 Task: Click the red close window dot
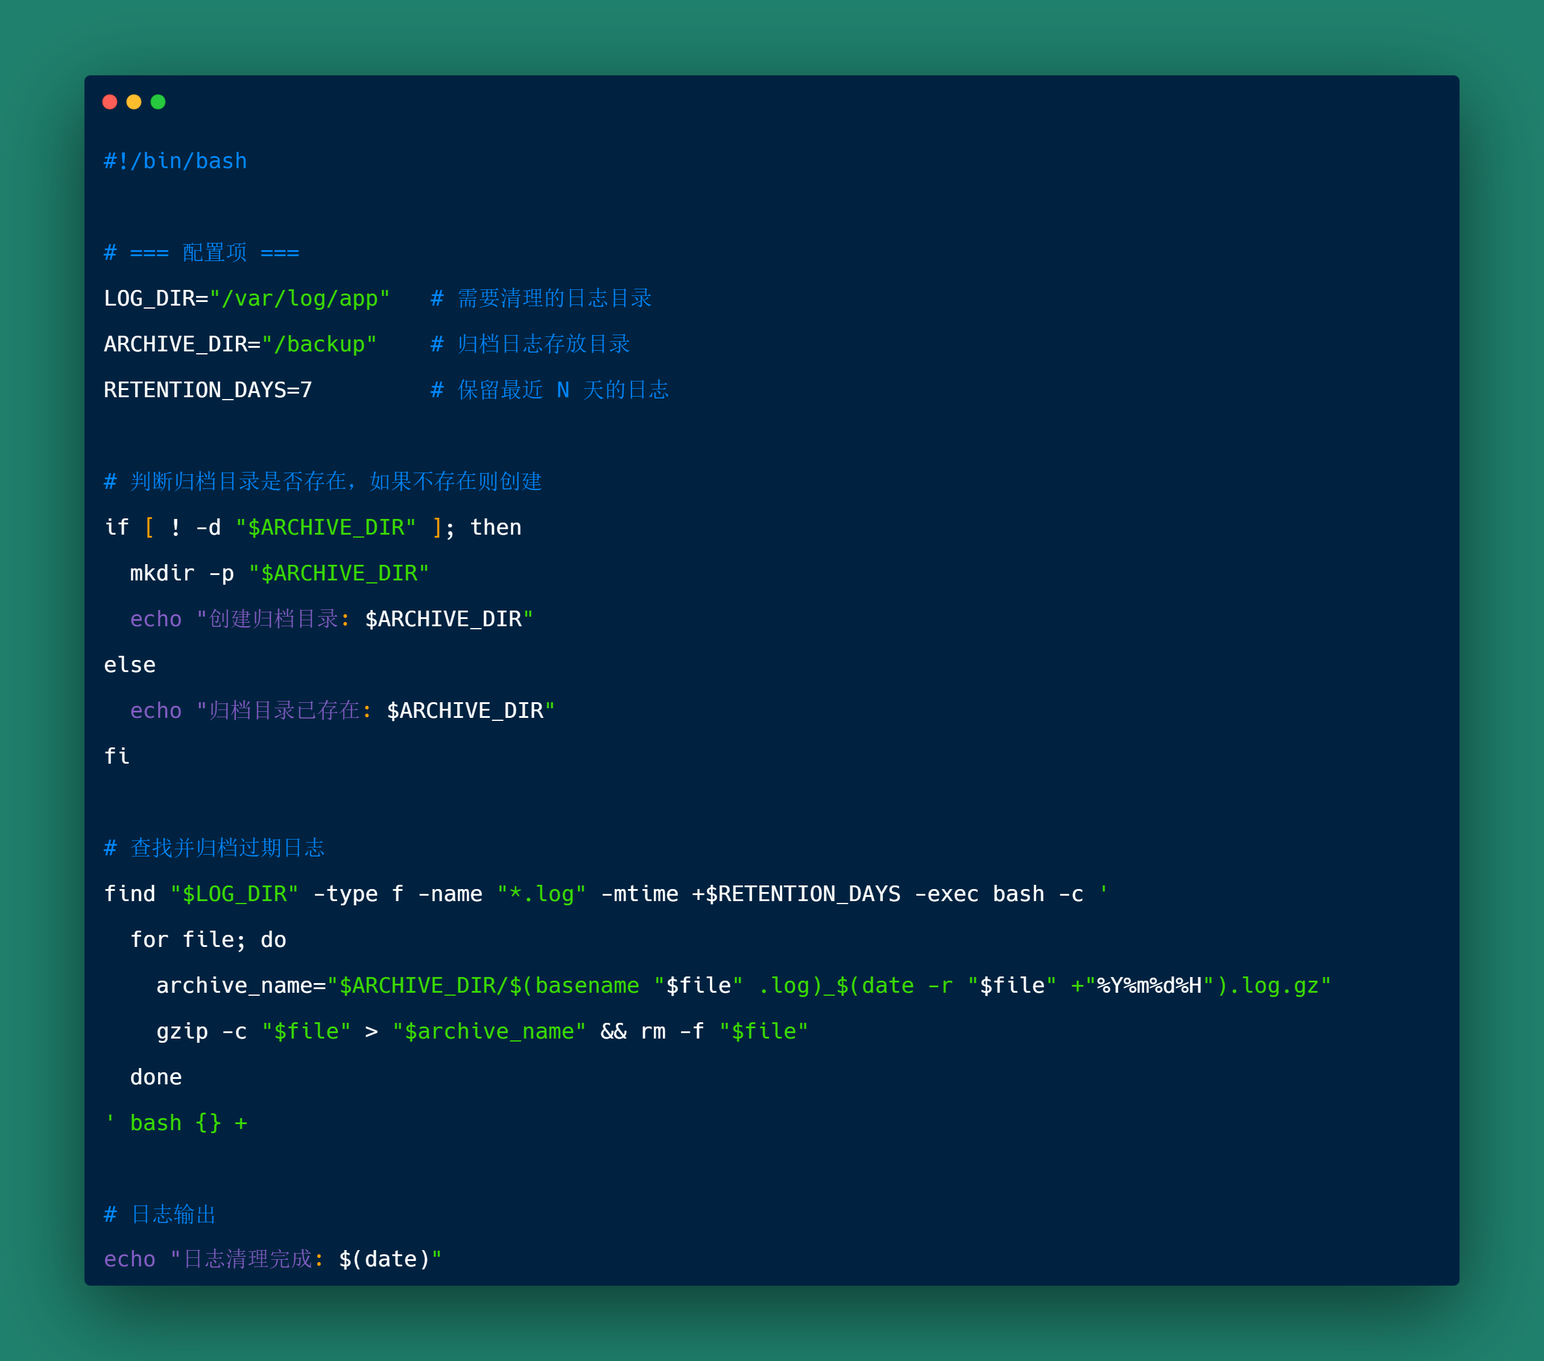point(110,102)
